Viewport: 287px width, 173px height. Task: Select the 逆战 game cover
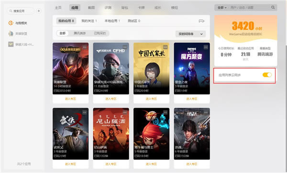tap(192, 134)
